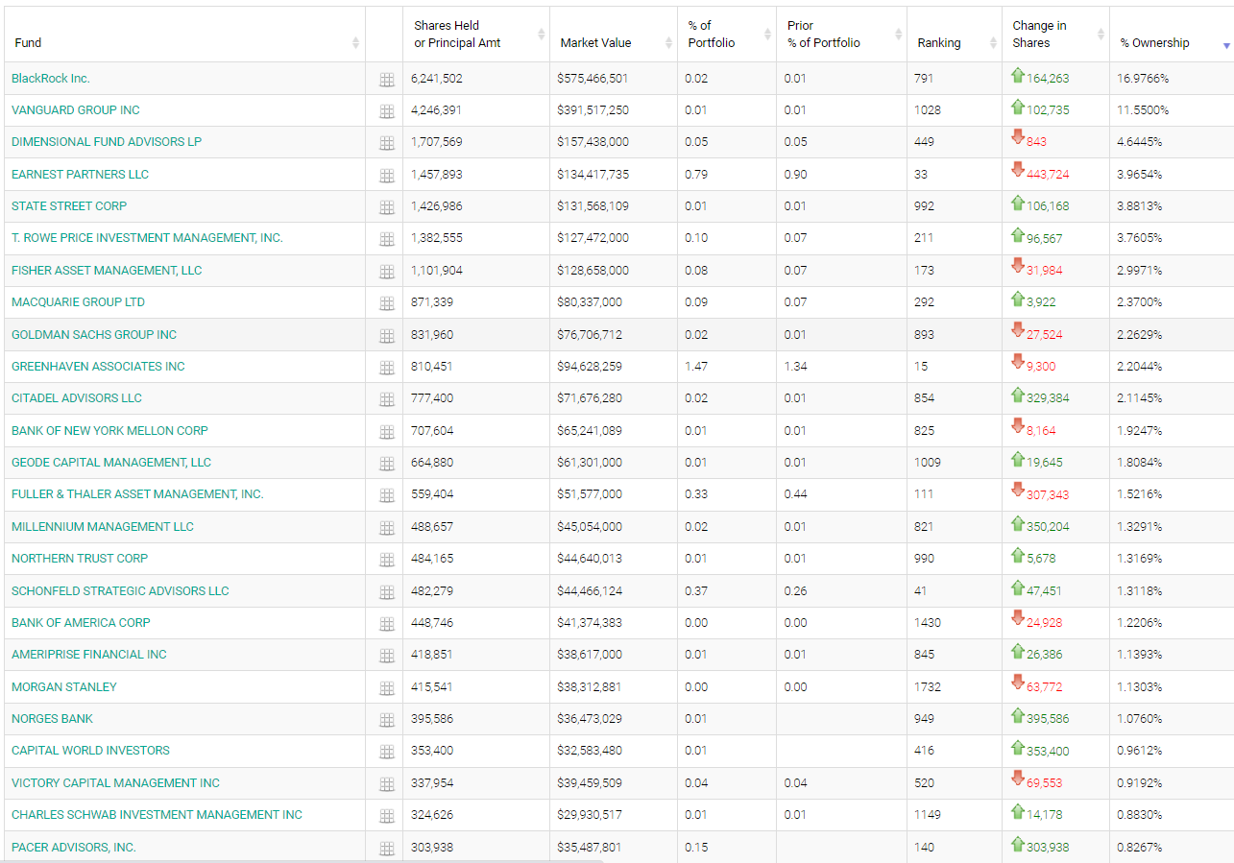The height and width of the screenshot is (863, 1234).
Task: Open PACER ADVISORS, INC. link
Action: tap(74, 848)
